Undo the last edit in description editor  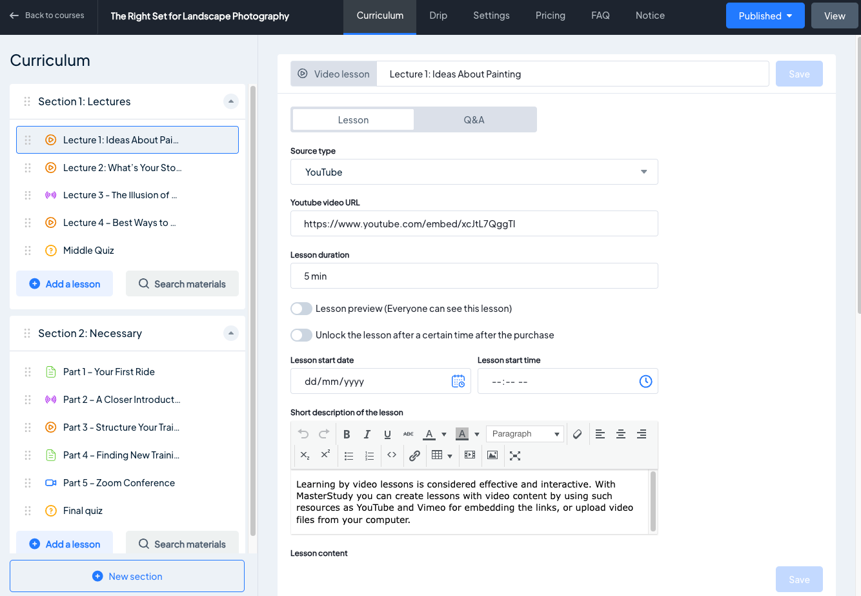tap(303, 434)
